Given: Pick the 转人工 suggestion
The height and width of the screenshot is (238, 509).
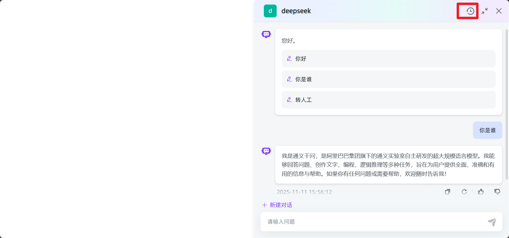Looking at the screenshot, I should (388, 100).
